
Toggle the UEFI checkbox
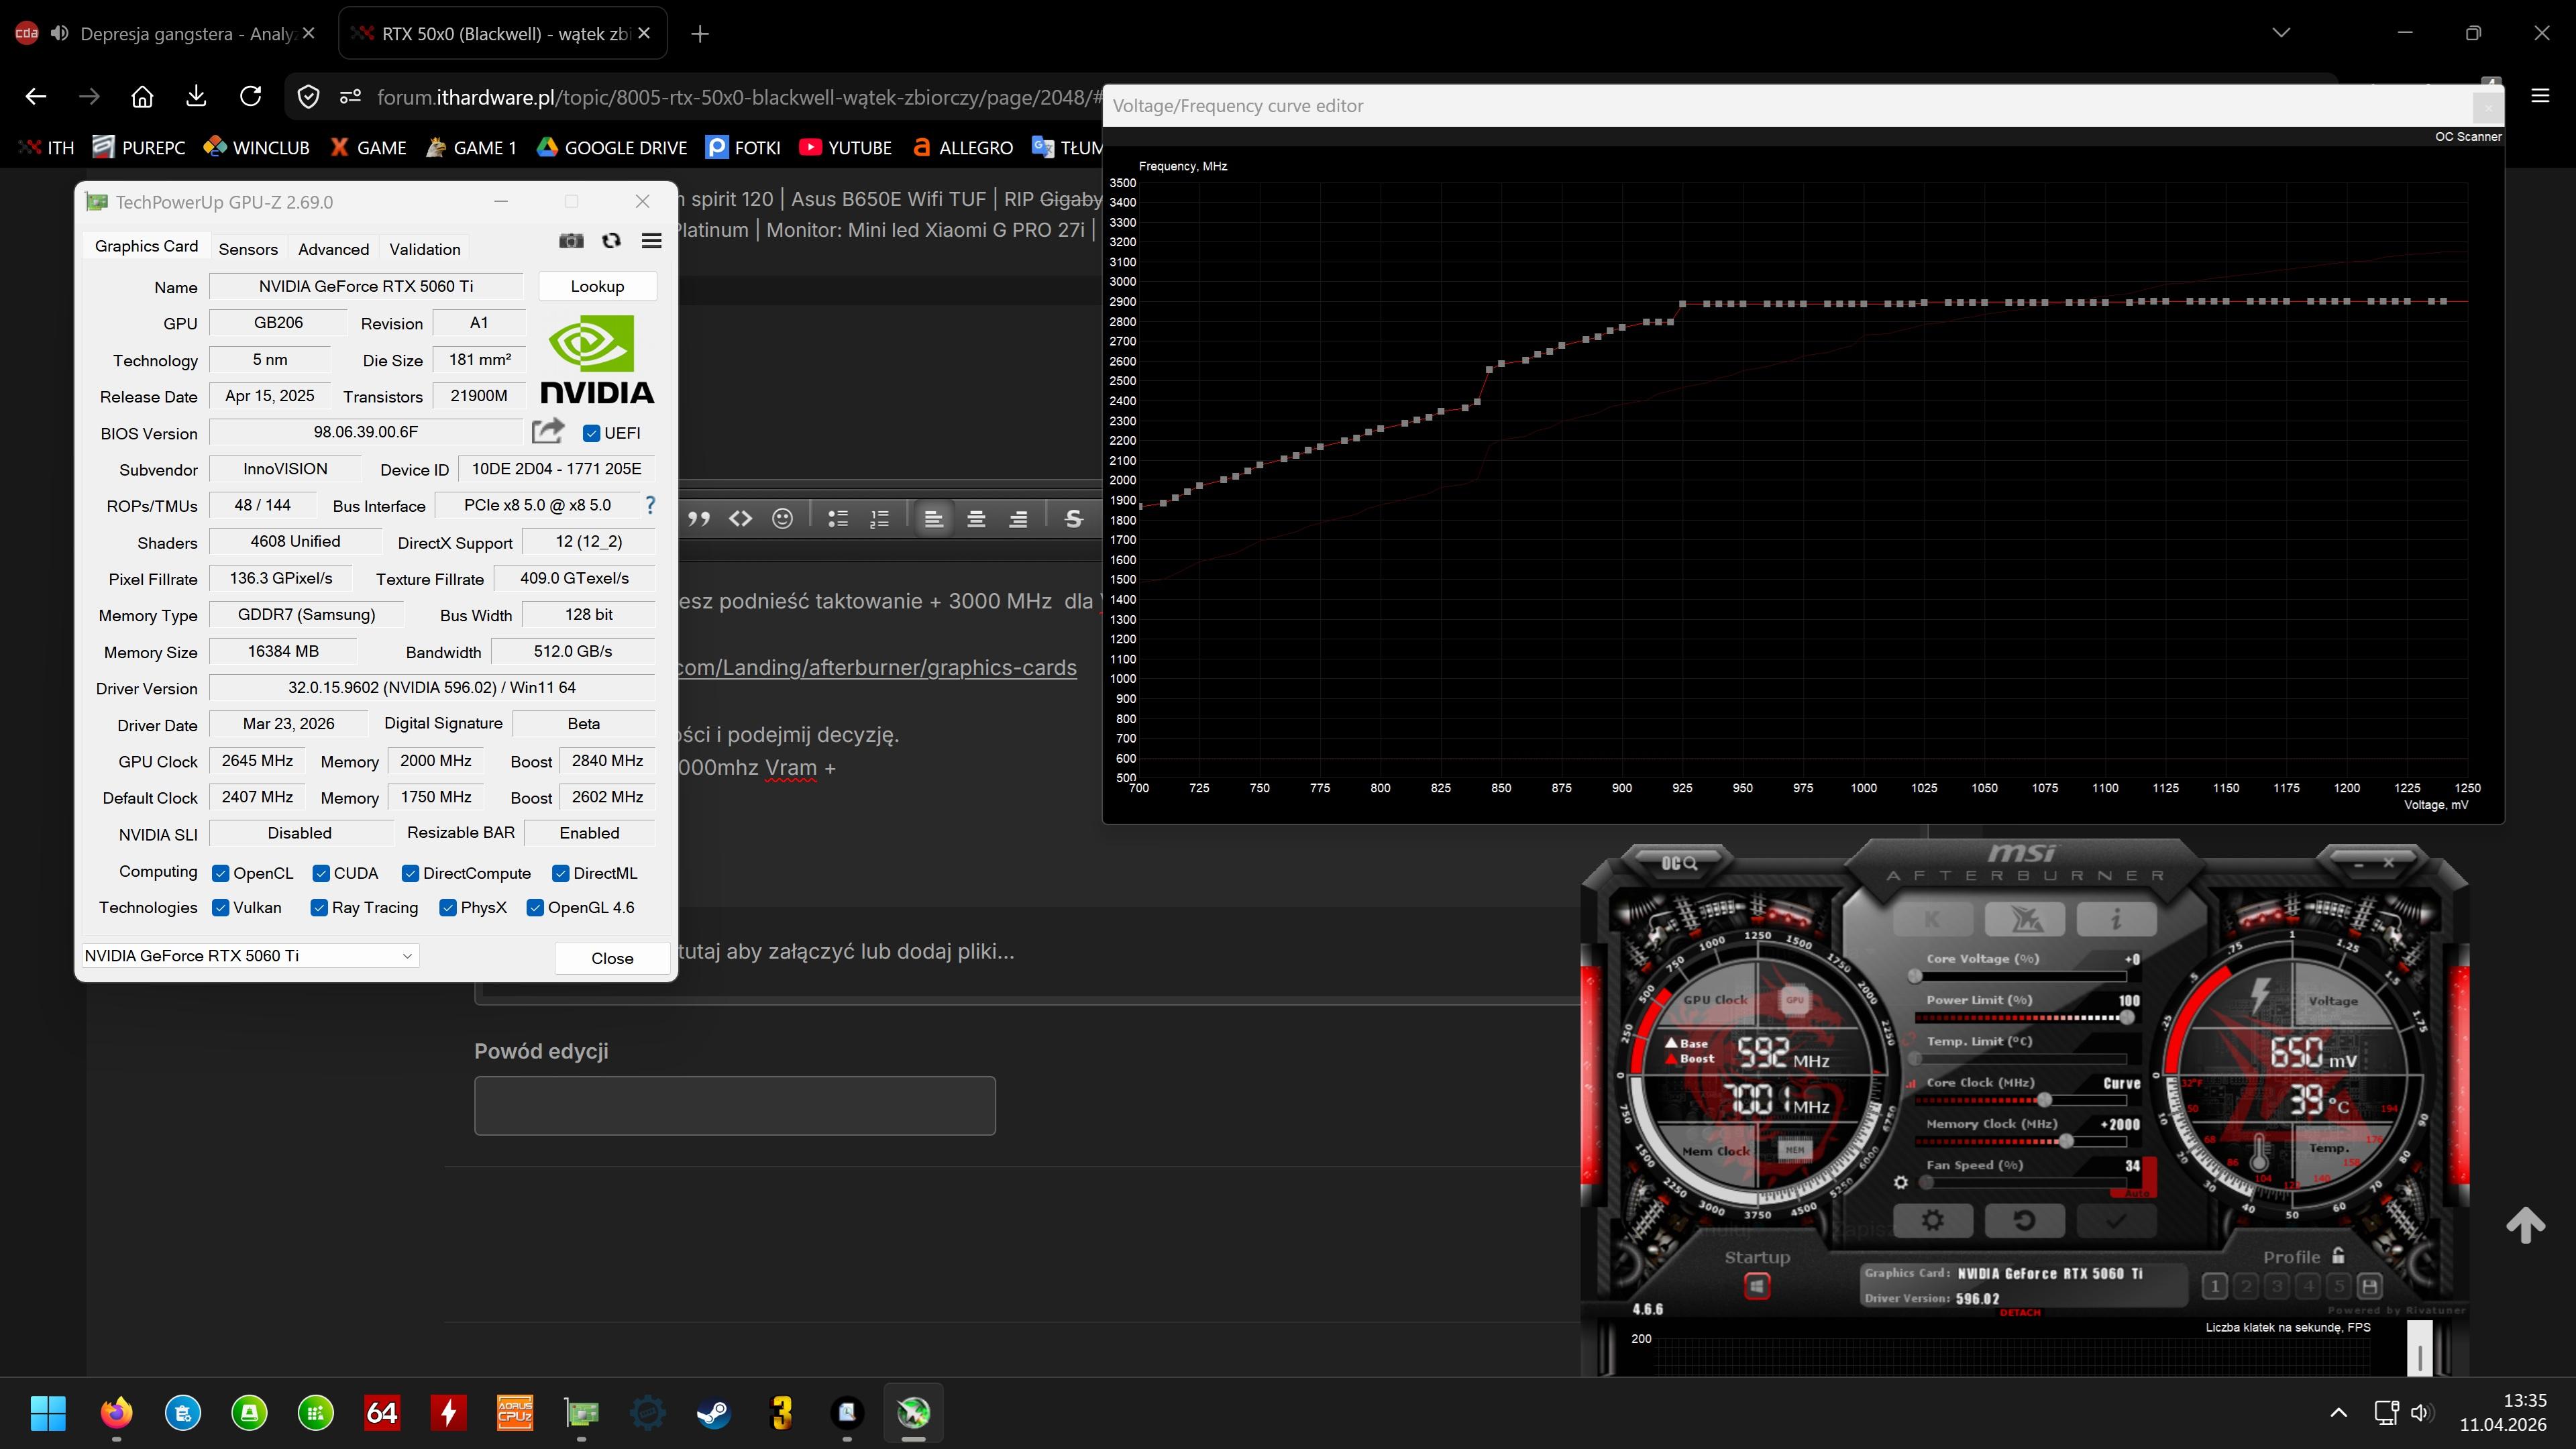point(591,433)
